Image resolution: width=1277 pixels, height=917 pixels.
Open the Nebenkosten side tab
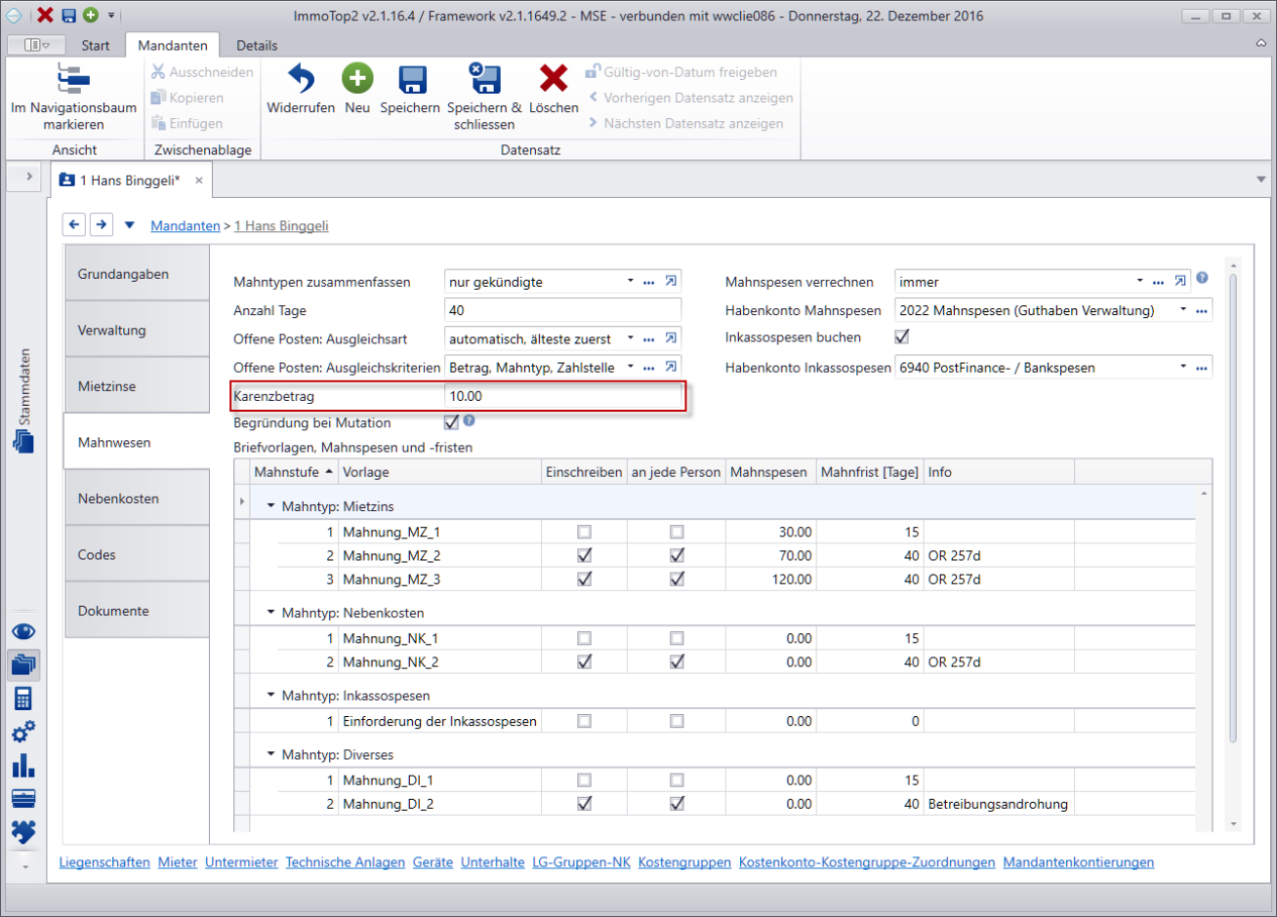137,498
